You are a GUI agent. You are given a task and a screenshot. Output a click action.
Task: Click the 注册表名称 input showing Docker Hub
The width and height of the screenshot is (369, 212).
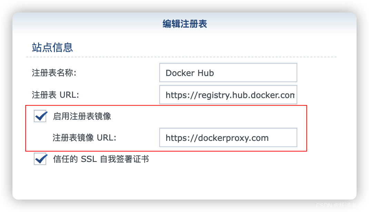point(228,73)
